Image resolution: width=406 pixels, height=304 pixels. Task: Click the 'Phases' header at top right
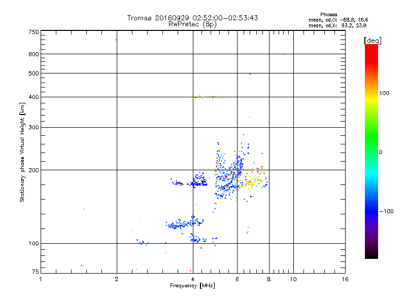(328, 15)
